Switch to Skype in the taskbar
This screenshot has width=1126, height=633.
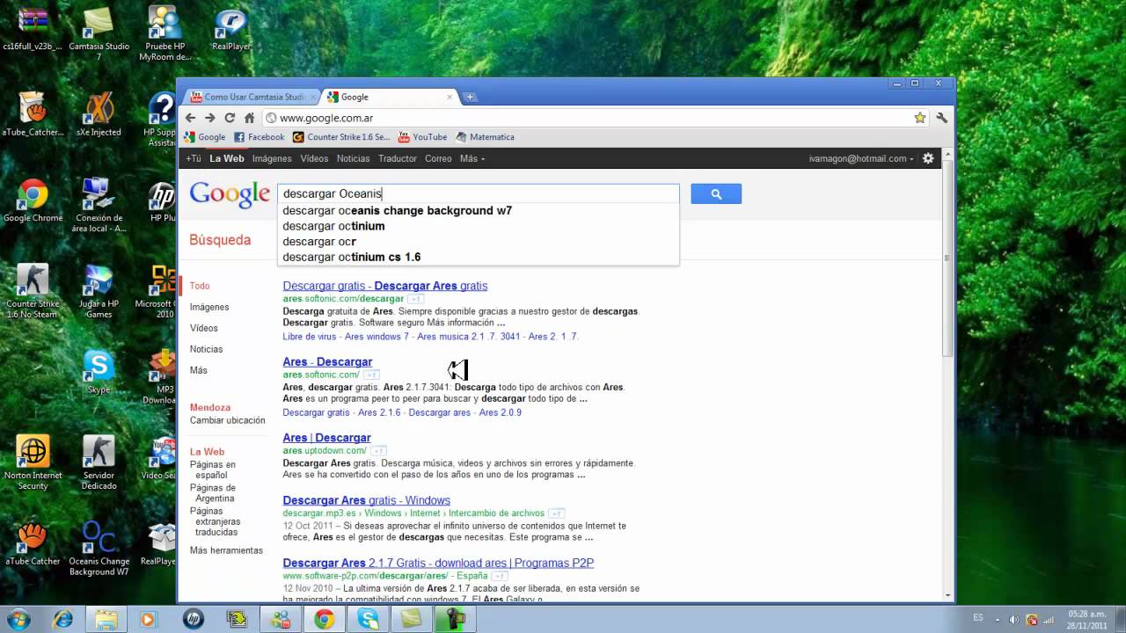(x=368, y=619)
